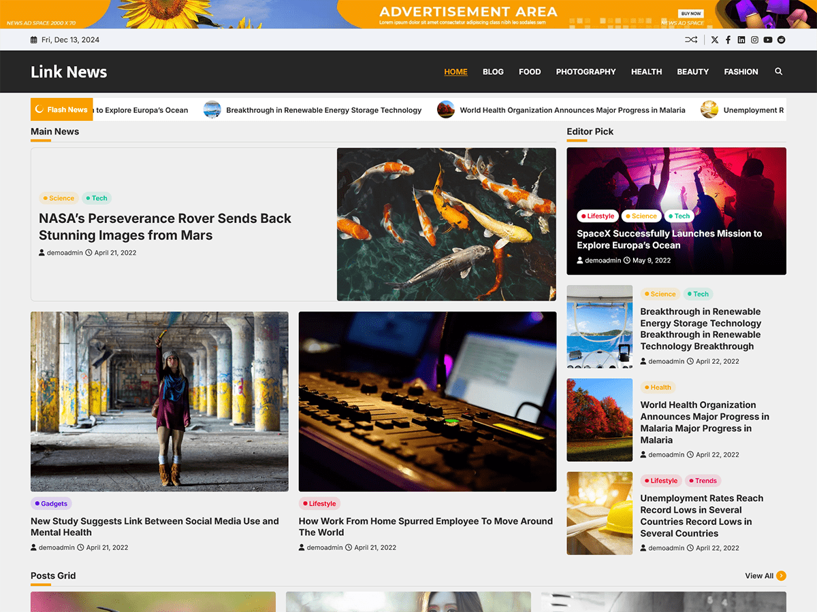817x612 pixels.
Task: Open the Instagram social icon
Action: tap(754, 39)
